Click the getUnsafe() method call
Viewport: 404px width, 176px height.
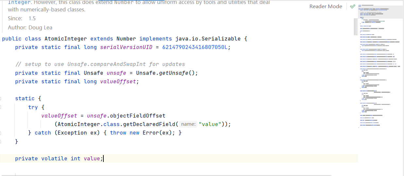(x=177, y=73)
